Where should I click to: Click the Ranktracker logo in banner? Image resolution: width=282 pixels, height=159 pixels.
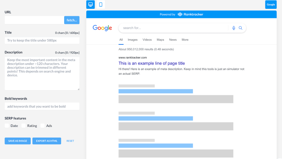tap(190, 14)
